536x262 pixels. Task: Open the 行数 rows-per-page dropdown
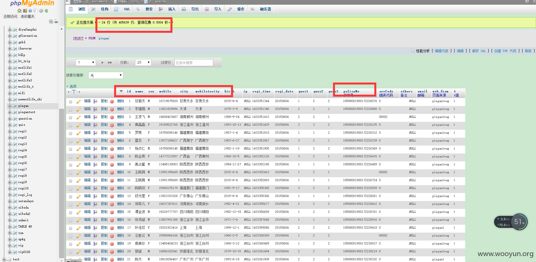[x=143, y=62]
